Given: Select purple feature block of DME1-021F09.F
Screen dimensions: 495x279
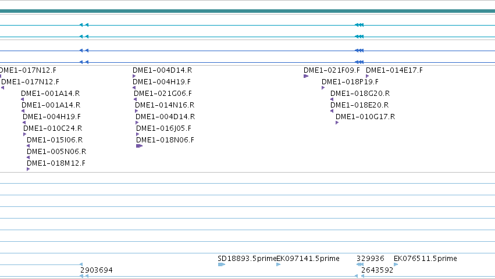Looking at the screenshot, I should (306, 76).
